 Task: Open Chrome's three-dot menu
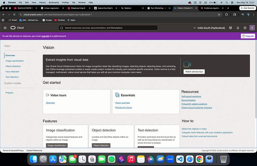253,14
